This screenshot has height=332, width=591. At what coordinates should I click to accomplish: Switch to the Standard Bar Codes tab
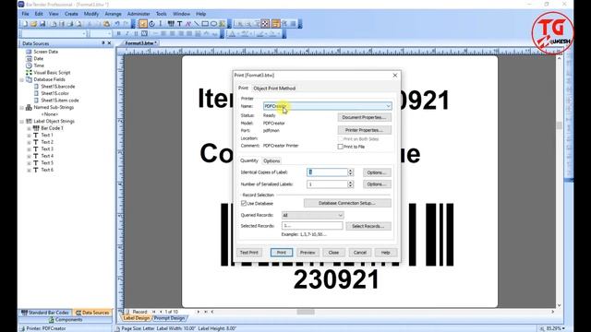45,313
